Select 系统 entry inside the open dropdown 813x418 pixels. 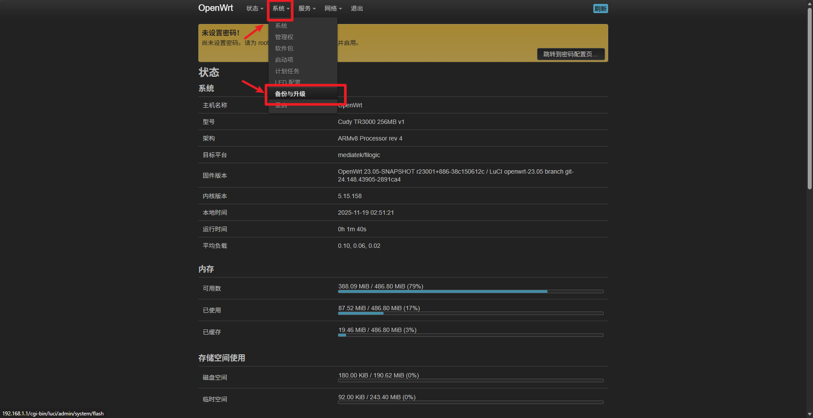[x=281, y=26]
